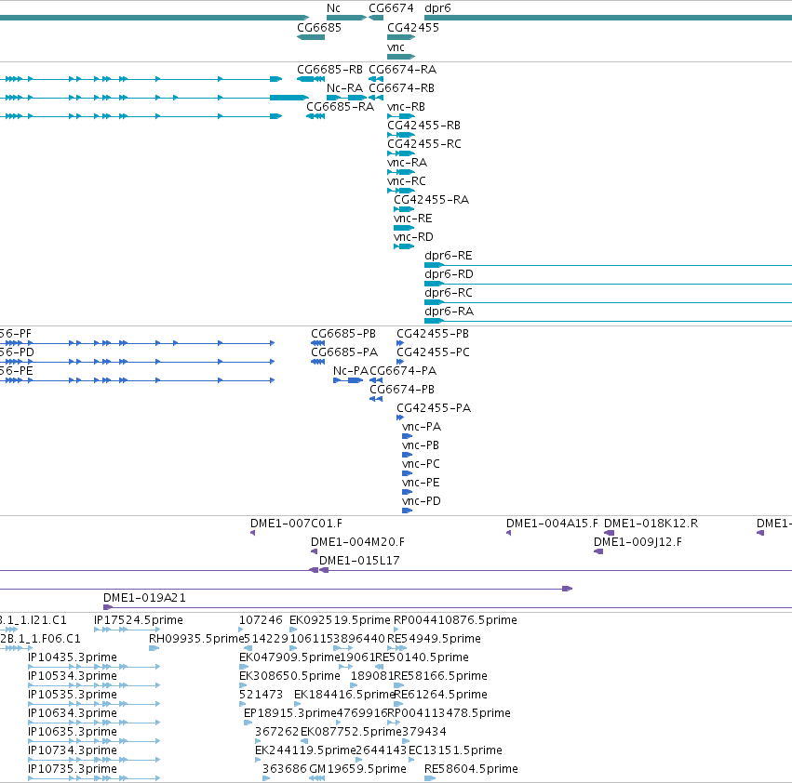792x783 pixels.
Task: Select transcript CG42455-RC
Action: 424,144
